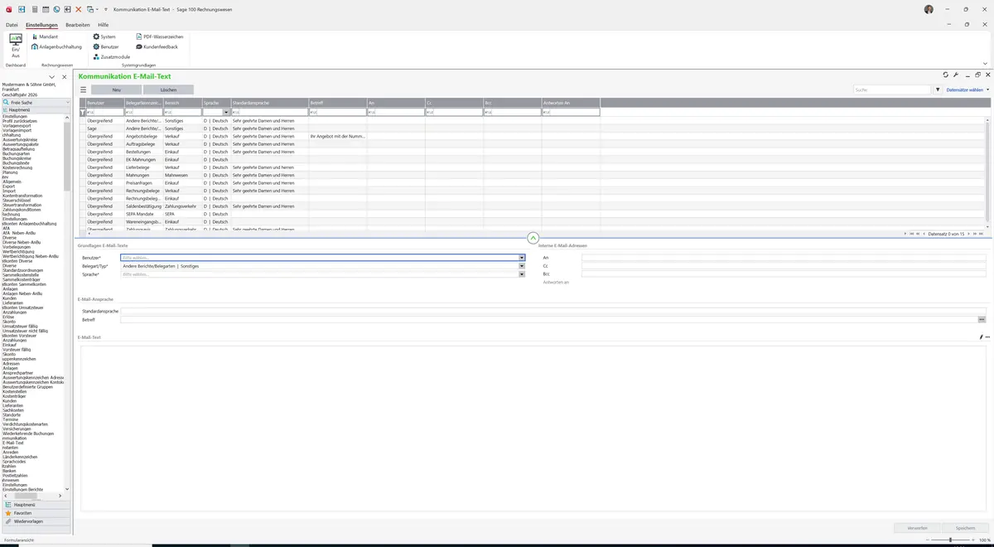994x547 pixels.
Task: Click the zoom-in plus button in status bar
Action: [x=974, y=540]
